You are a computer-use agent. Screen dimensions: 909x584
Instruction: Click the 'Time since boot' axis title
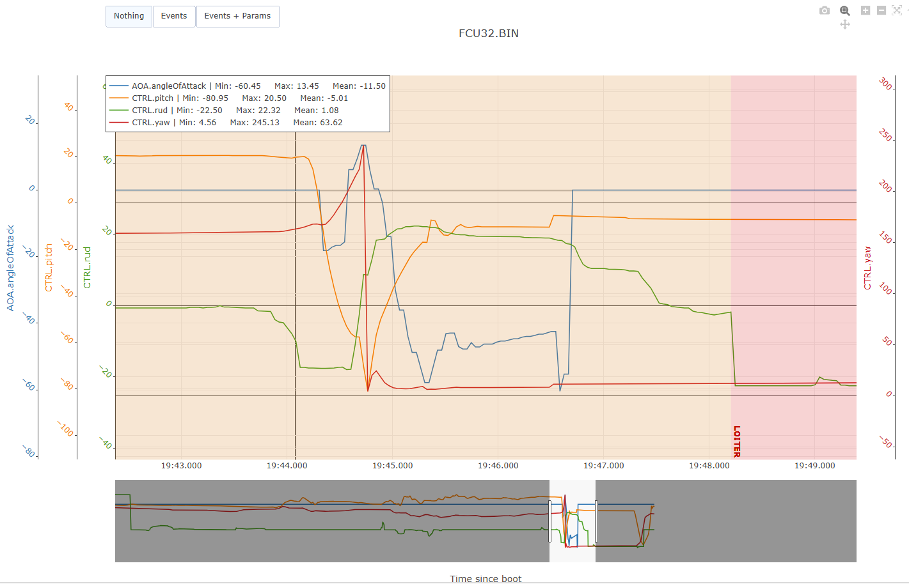coord(486,579)
